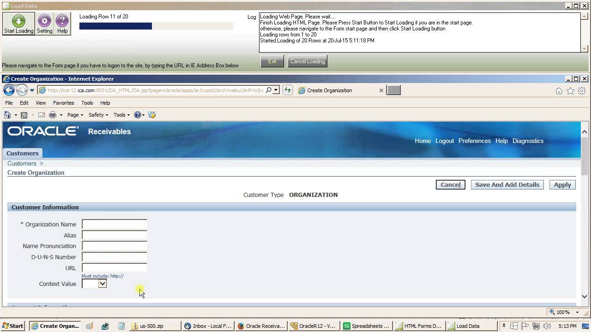This screenshot has width=591, height=332.
Task: Expand the address bar autocomplete dropdown
Action: pyautogui.click(x=276, y=90)
